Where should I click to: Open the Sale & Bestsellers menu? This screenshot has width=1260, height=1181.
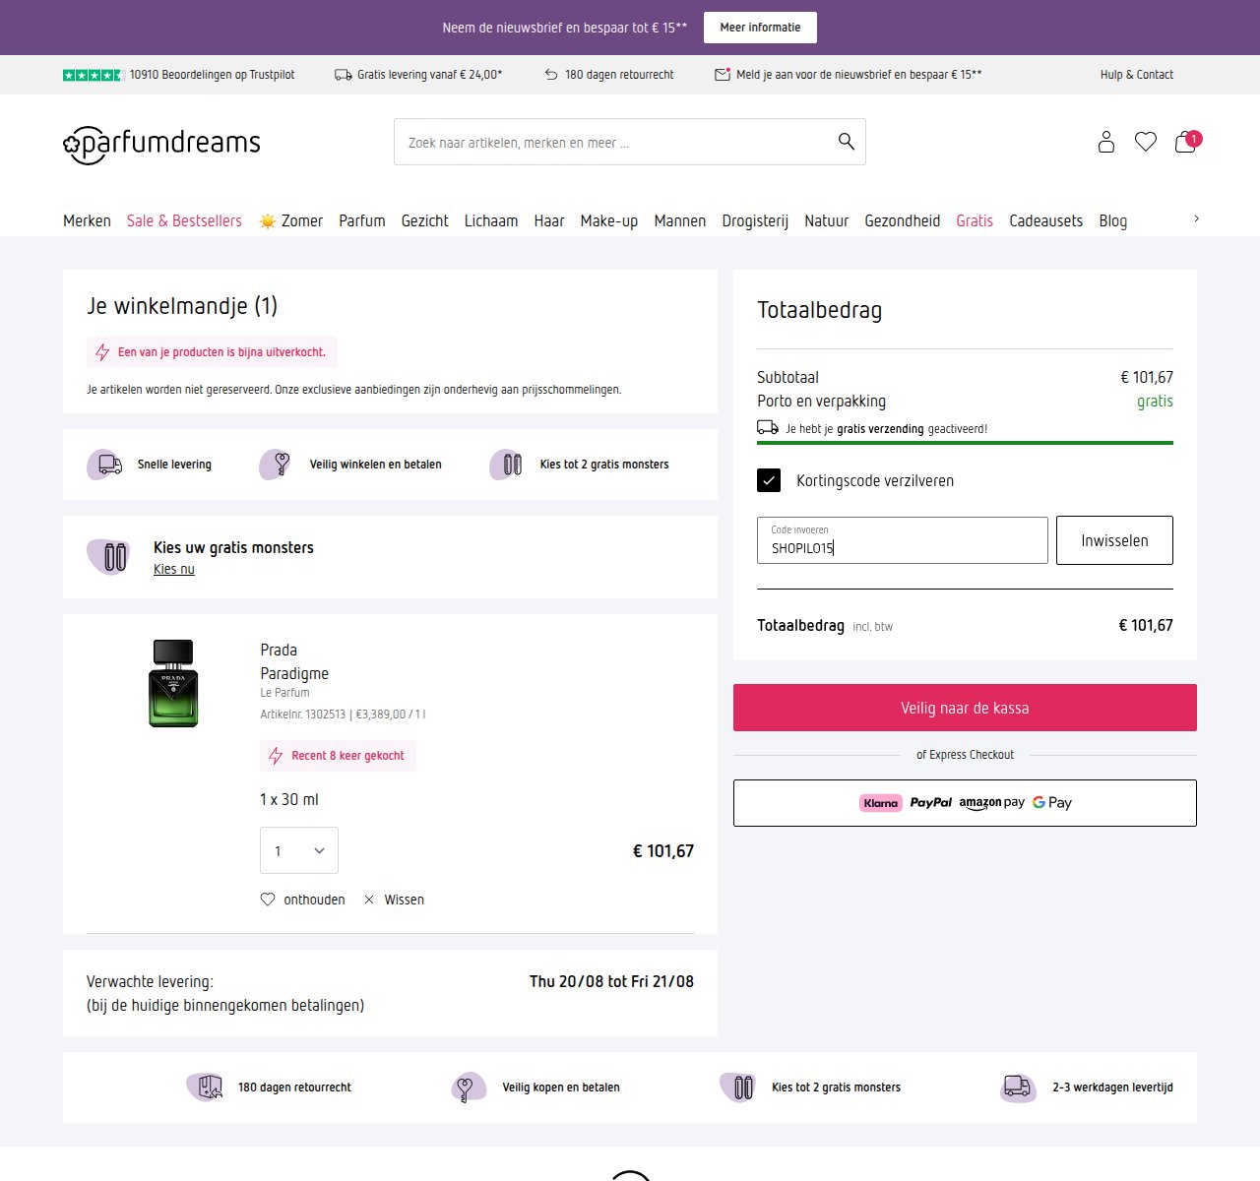[184, 220]
